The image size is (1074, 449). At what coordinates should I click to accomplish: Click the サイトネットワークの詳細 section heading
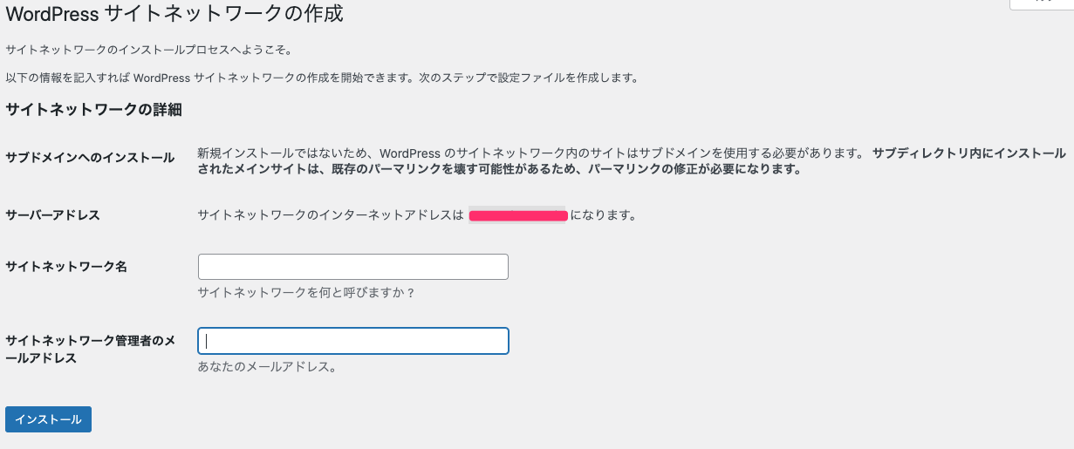click(93, 110)
